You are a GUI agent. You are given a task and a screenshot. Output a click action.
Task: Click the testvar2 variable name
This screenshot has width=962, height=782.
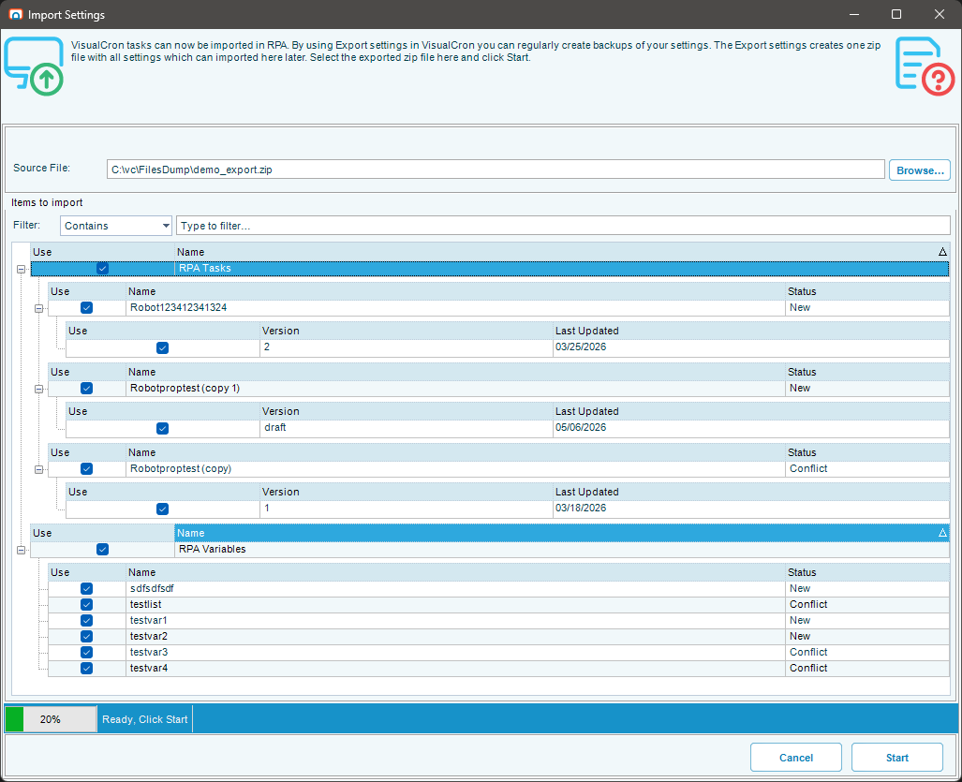[149, 636]
